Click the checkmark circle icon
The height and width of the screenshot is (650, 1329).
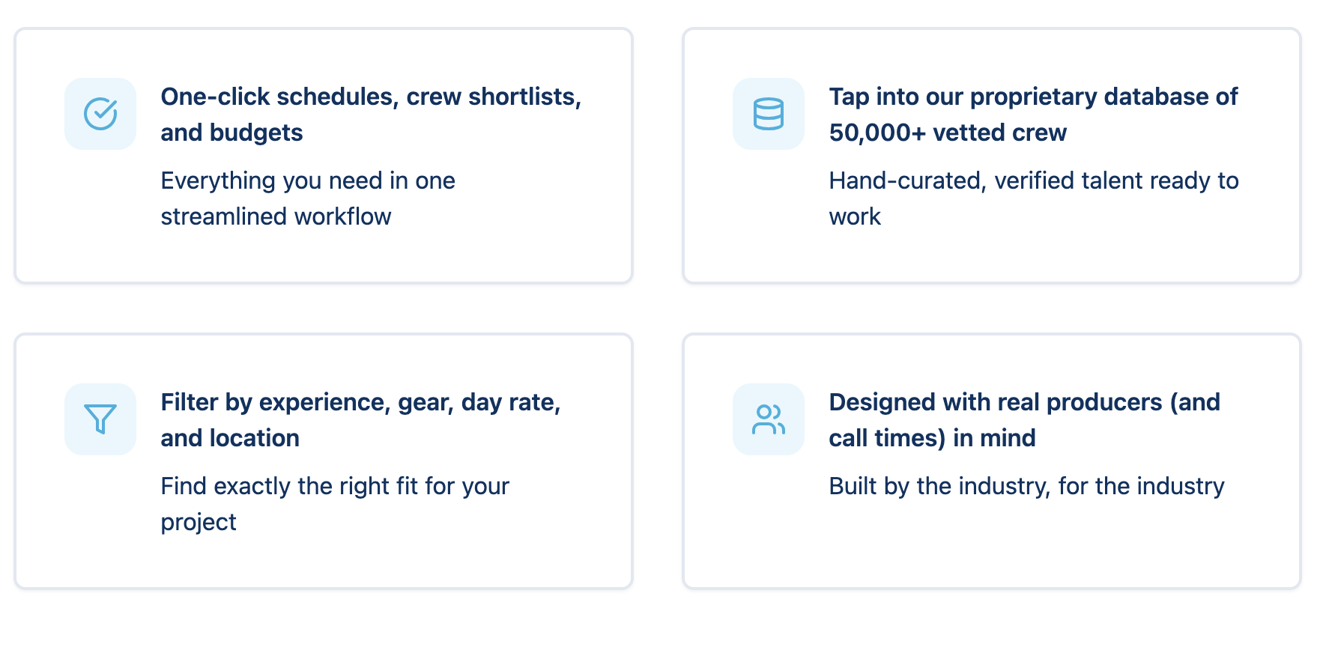[100, 114]
